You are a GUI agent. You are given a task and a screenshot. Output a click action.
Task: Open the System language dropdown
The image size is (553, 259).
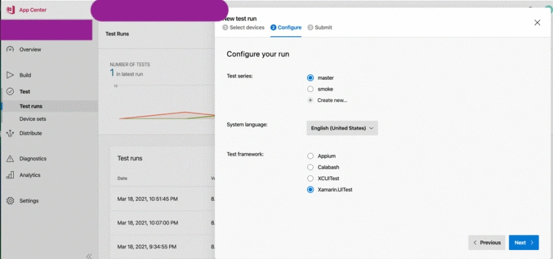342,128
